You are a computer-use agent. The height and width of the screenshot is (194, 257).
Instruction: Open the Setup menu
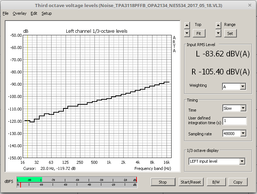click(x=46, y=13)
